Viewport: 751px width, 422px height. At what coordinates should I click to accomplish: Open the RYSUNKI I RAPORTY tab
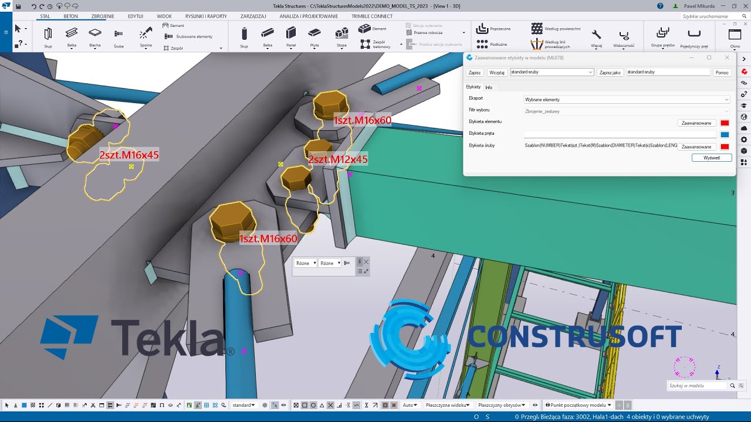pos(206,16)
